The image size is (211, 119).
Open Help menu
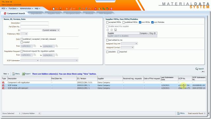click(37, 9)
